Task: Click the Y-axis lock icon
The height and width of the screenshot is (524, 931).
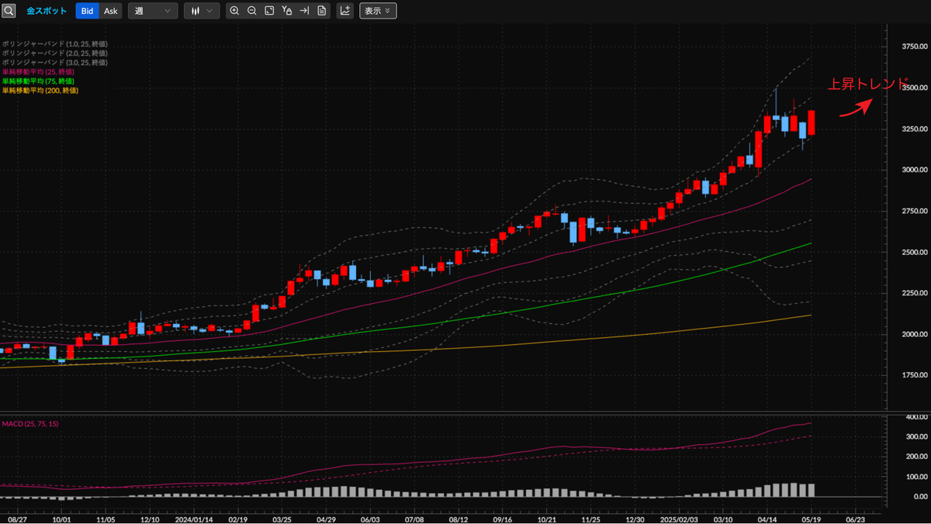Action: (288, 10)
